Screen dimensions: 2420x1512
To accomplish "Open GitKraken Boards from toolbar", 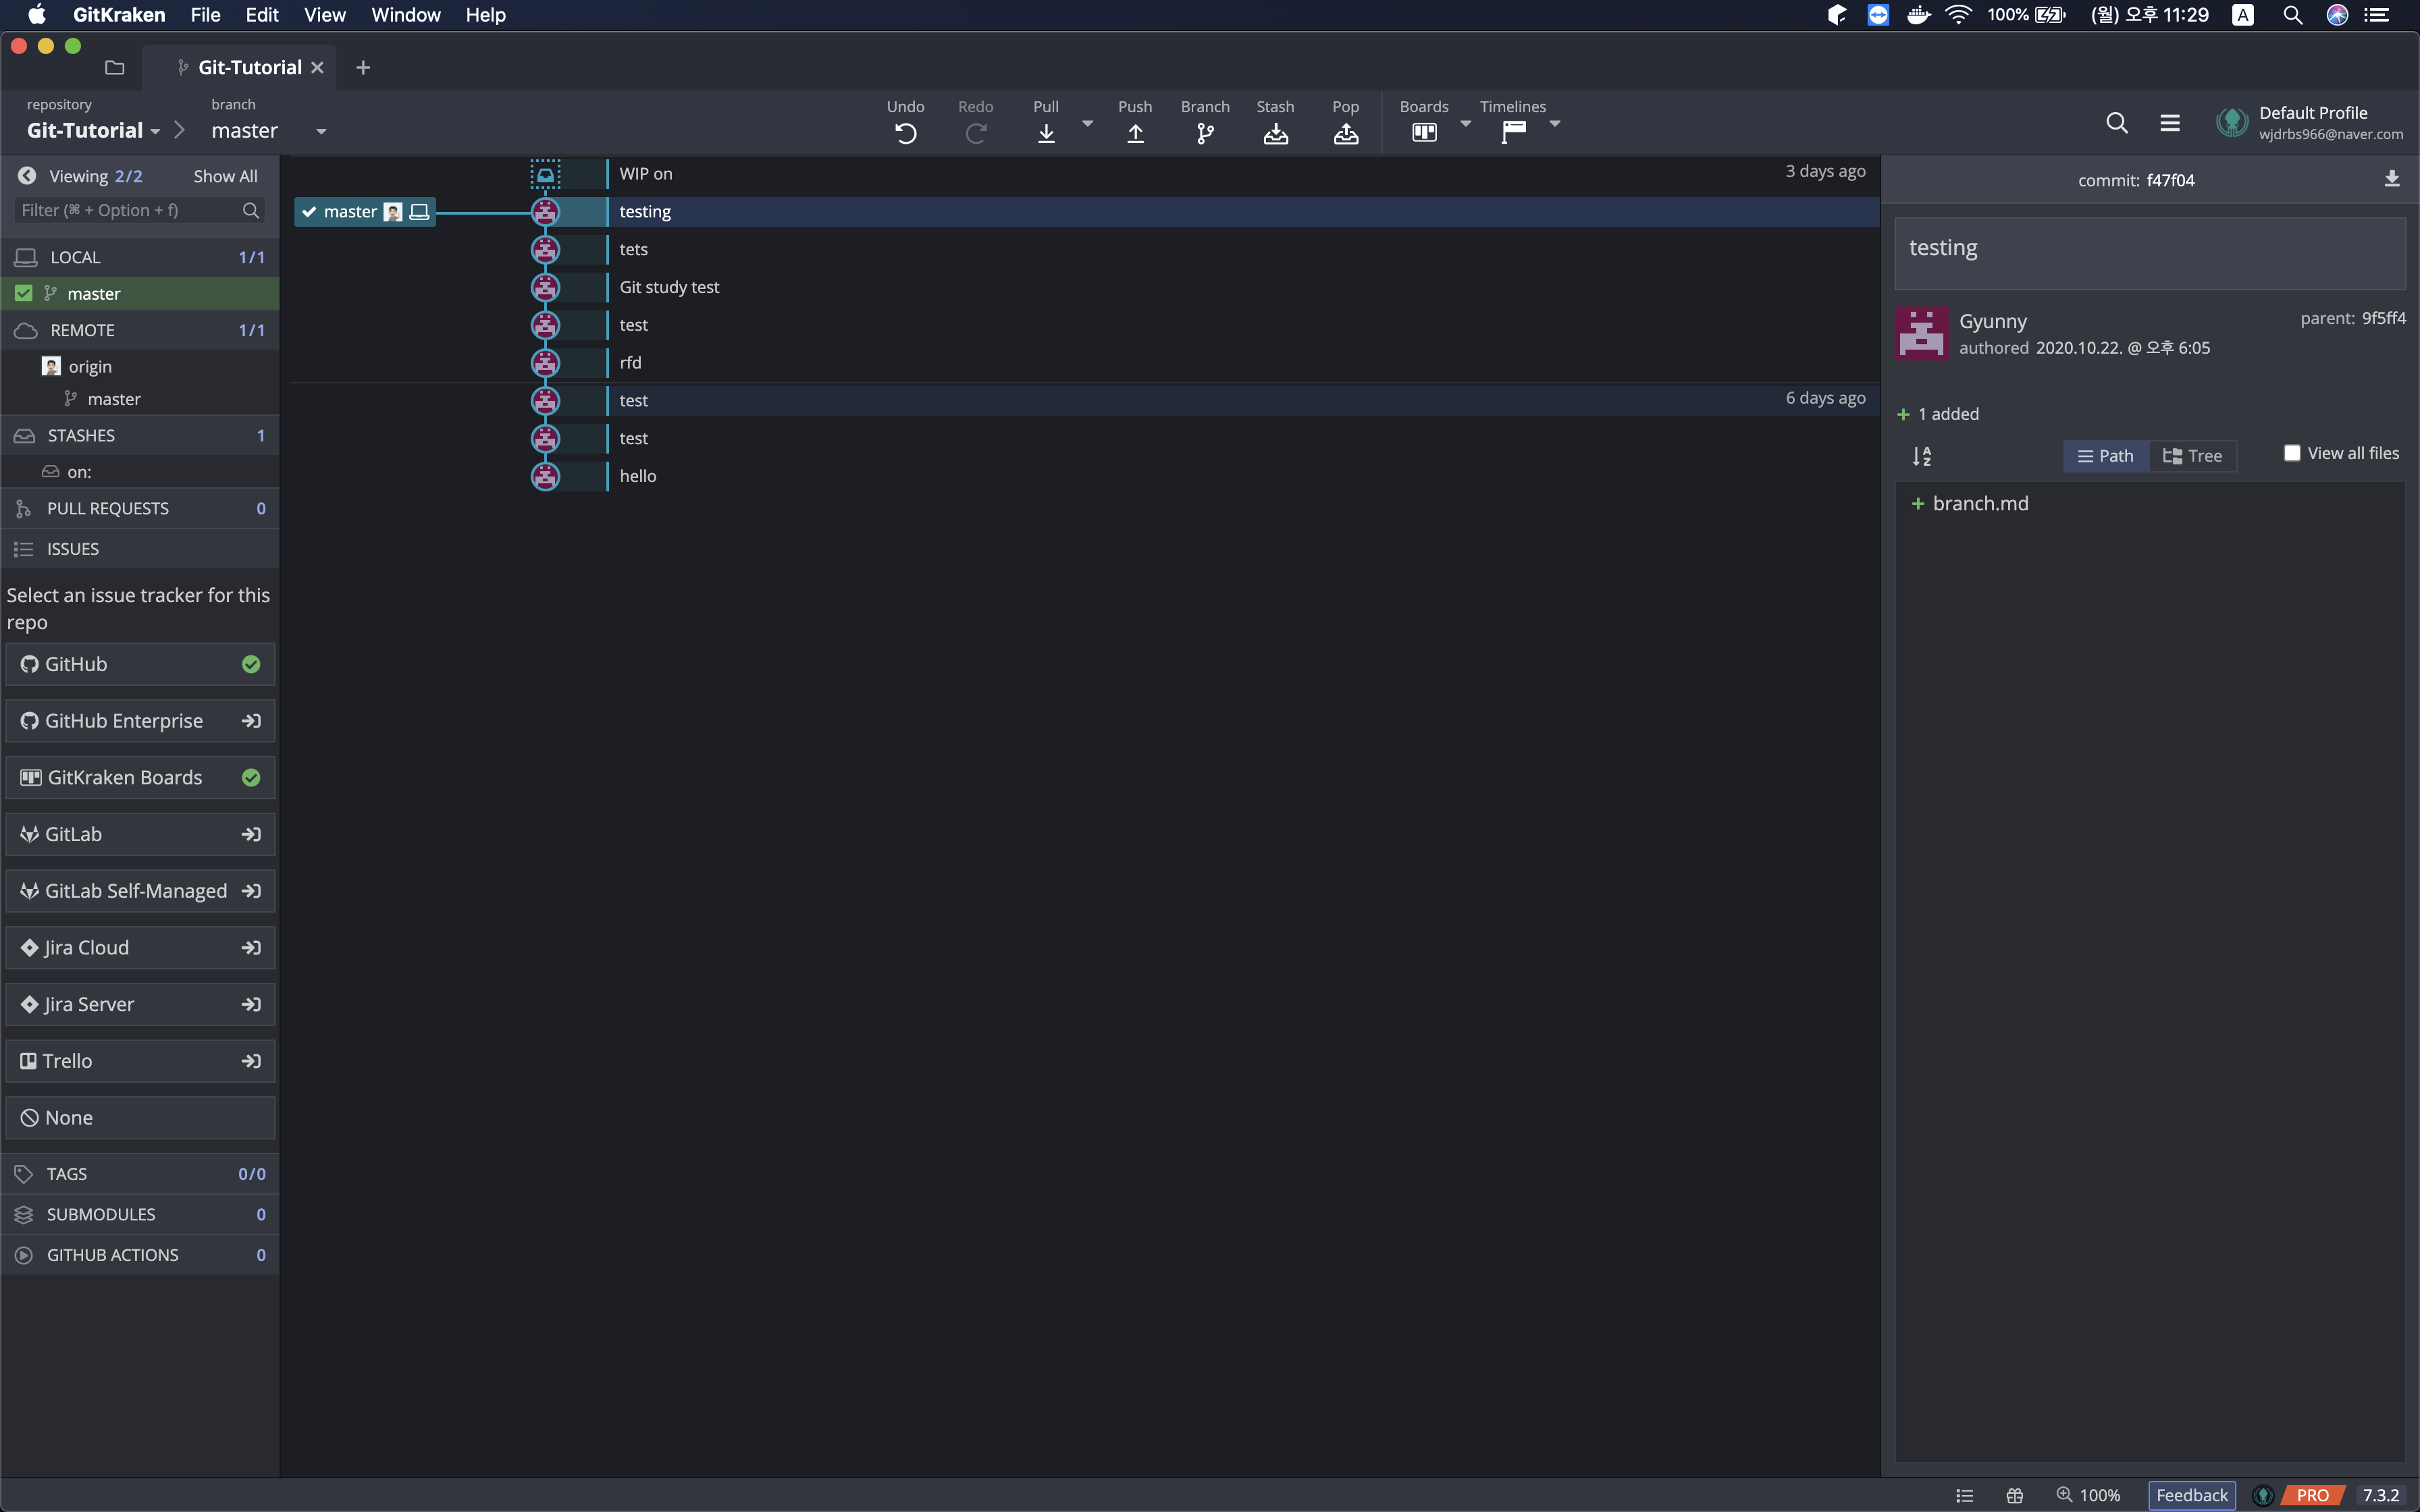I will coord(1424,133).
